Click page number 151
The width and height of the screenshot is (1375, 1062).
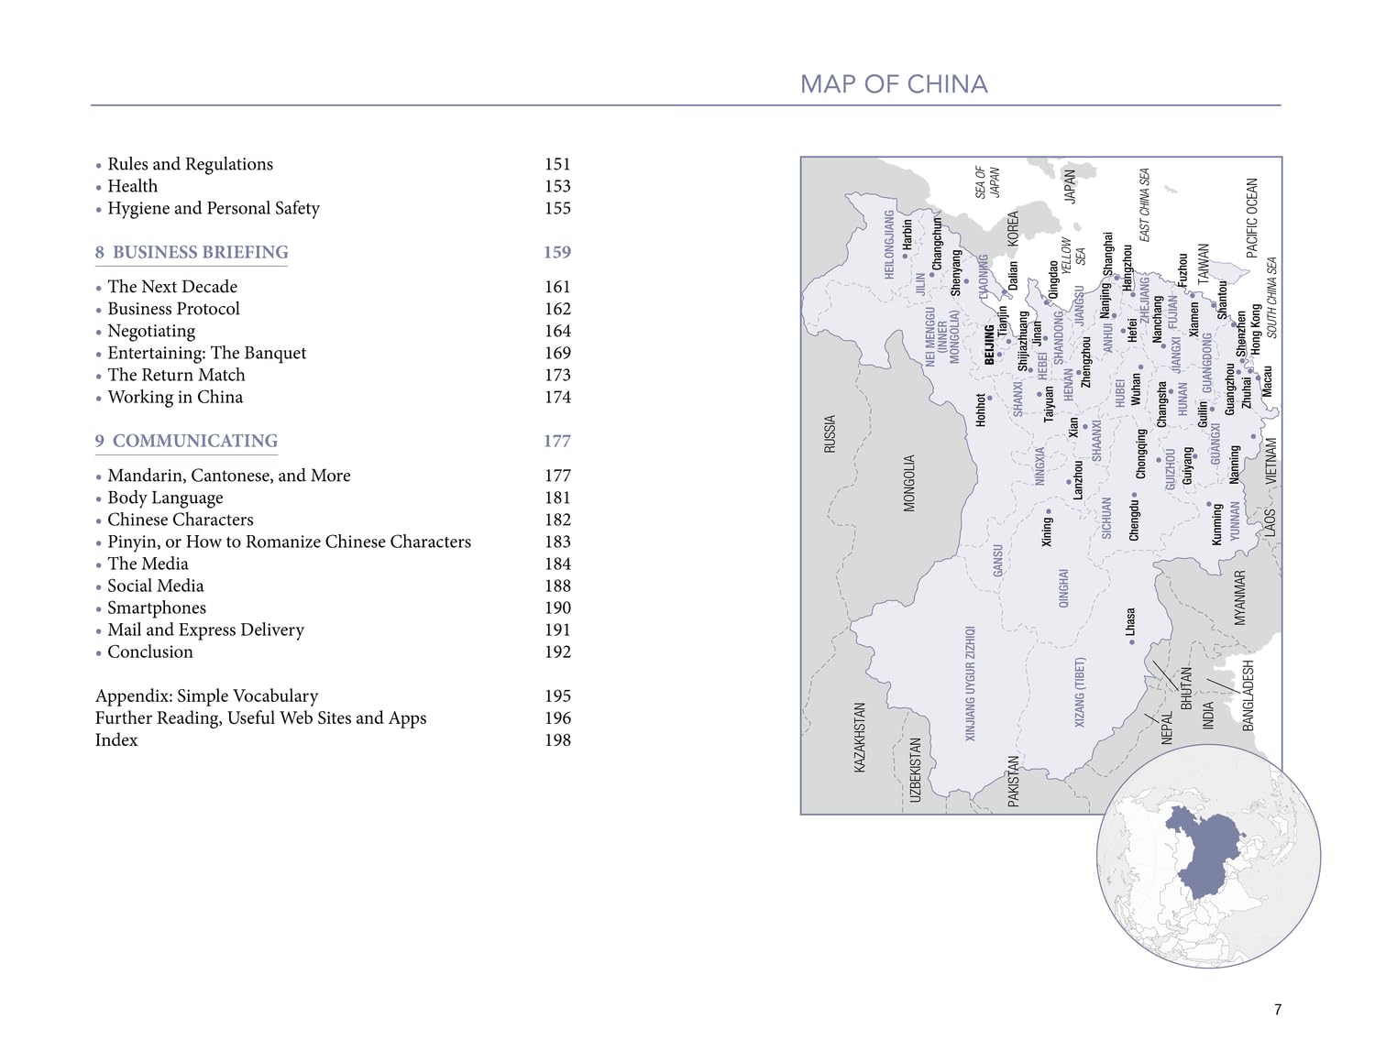pyautogui.click(x=557, y=164)
